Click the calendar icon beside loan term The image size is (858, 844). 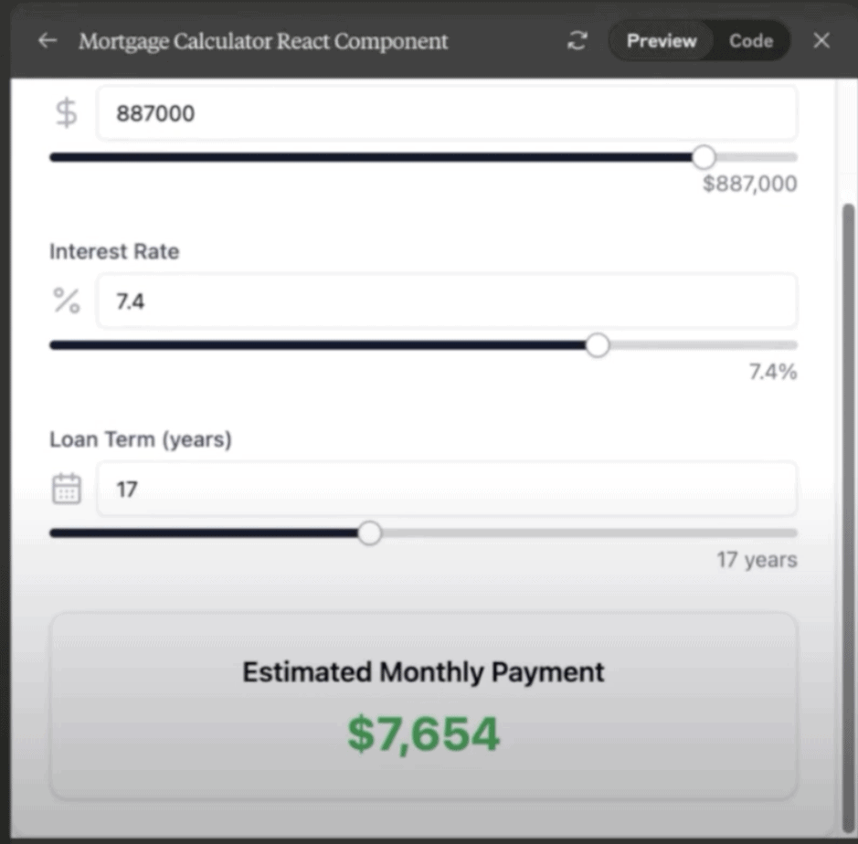coord(67,489)
